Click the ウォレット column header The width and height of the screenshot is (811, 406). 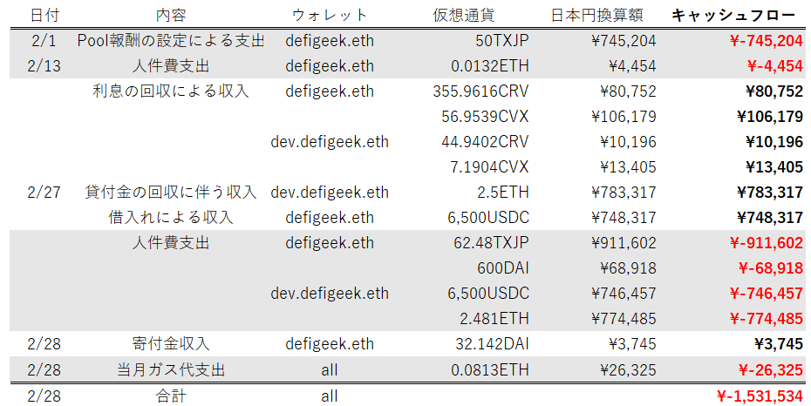point(329,16)
